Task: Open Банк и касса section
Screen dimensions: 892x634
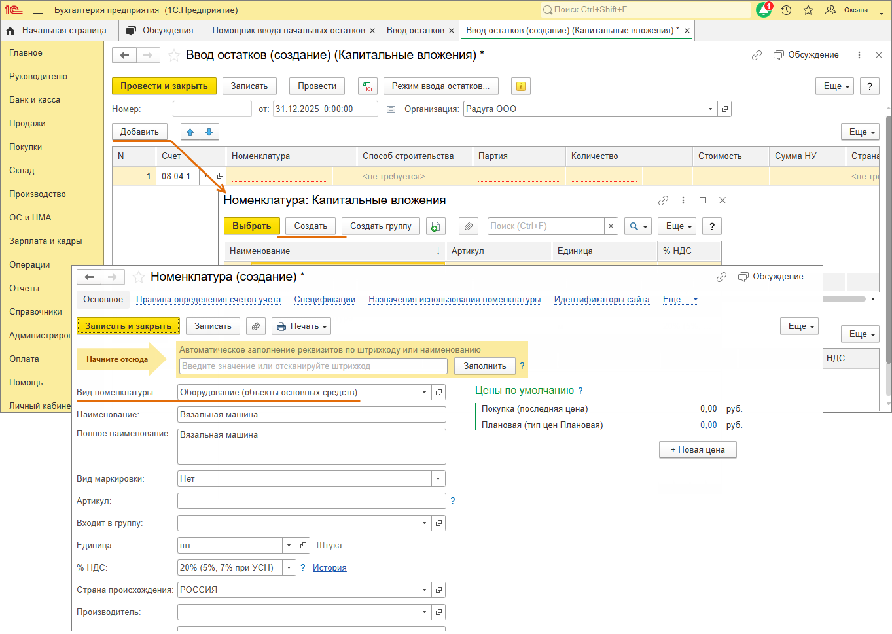Action: coord(35,100)
